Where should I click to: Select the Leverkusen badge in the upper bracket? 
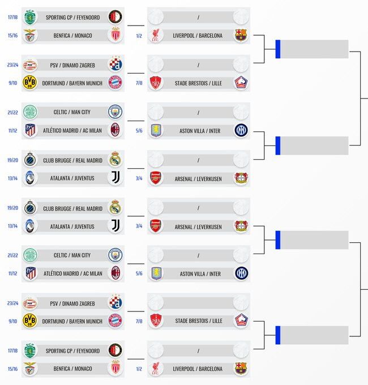pyautogui.click(x=241, y=178)
